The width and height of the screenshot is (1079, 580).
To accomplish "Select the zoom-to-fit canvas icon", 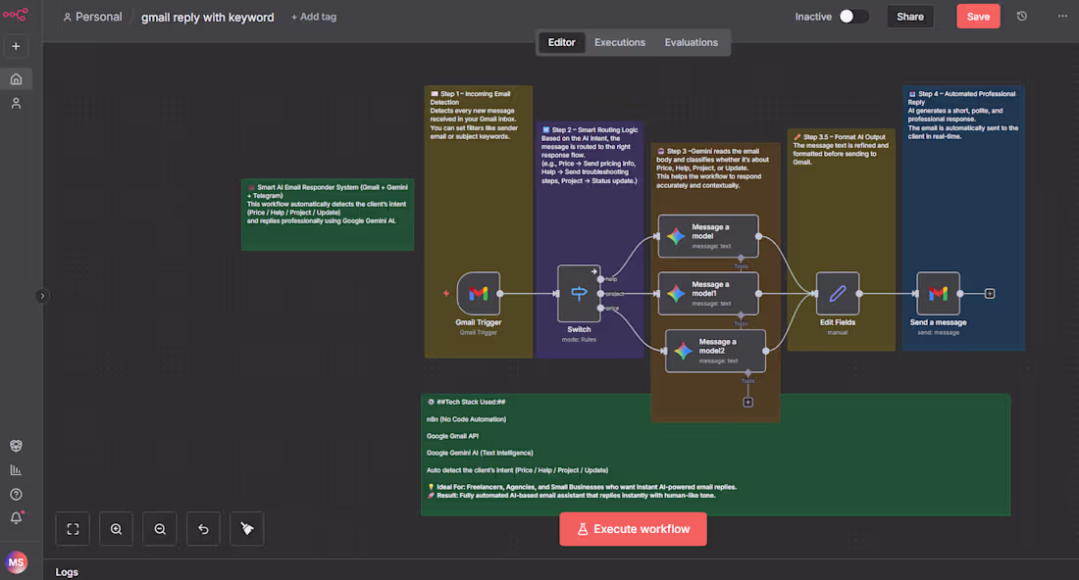I will point(73,528).
